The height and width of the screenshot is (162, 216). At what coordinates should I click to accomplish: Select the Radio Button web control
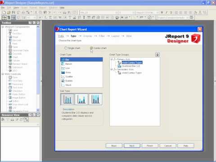[17, 94]
